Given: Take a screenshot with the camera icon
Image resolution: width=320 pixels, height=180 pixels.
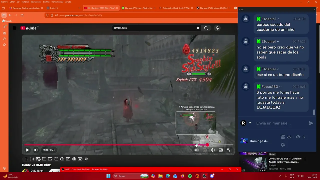Looking at the screenshot, I should click(74, 159).
